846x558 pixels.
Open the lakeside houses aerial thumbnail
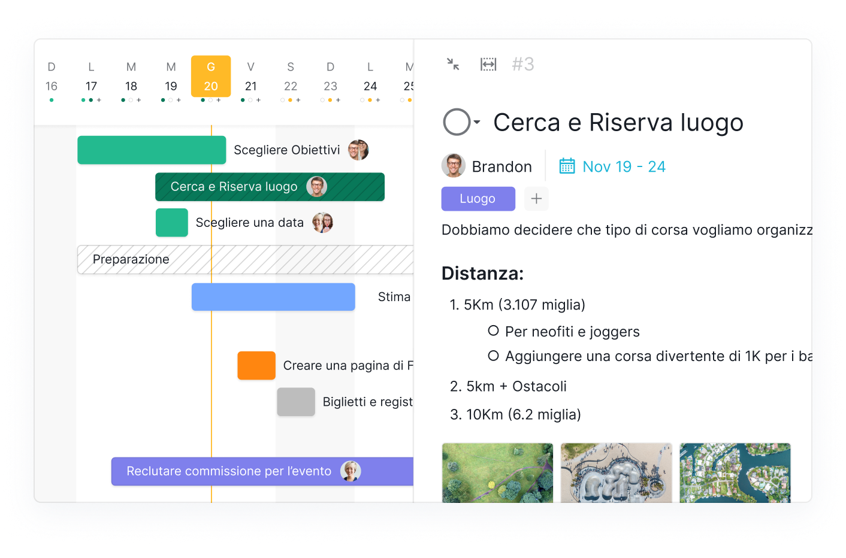[735, 472]
